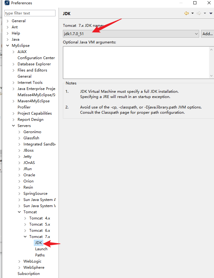Click the forward navigation arrow icon
The height and width of the screenshot is (278, 214).
[199, 13]
